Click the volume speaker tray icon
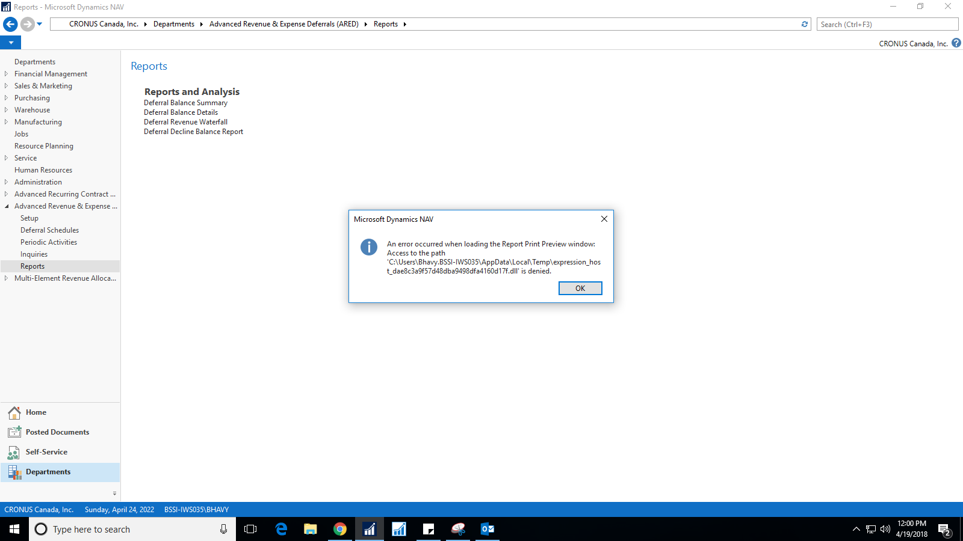Viewport: 963px width, 541px height. (x=885, y=529)
